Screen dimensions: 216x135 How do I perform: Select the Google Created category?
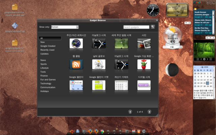48,46
